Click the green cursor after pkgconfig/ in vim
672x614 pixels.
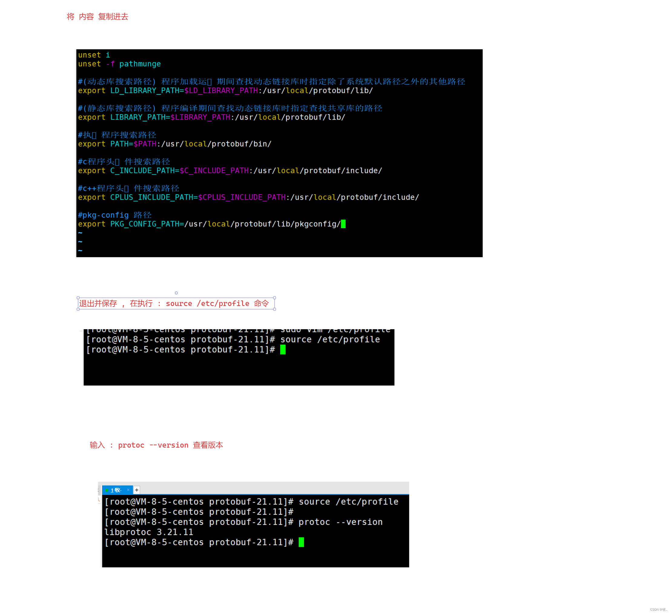click(x=343, y=224)
